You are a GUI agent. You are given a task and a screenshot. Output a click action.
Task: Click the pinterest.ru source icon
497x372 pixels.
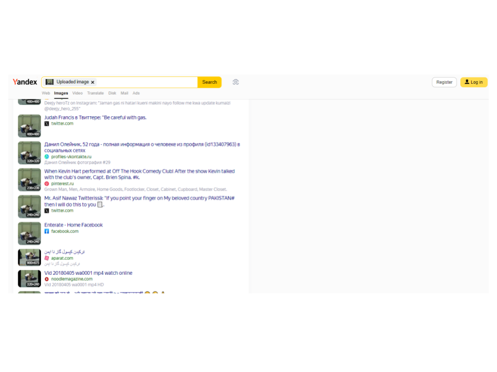pos(47,183)
